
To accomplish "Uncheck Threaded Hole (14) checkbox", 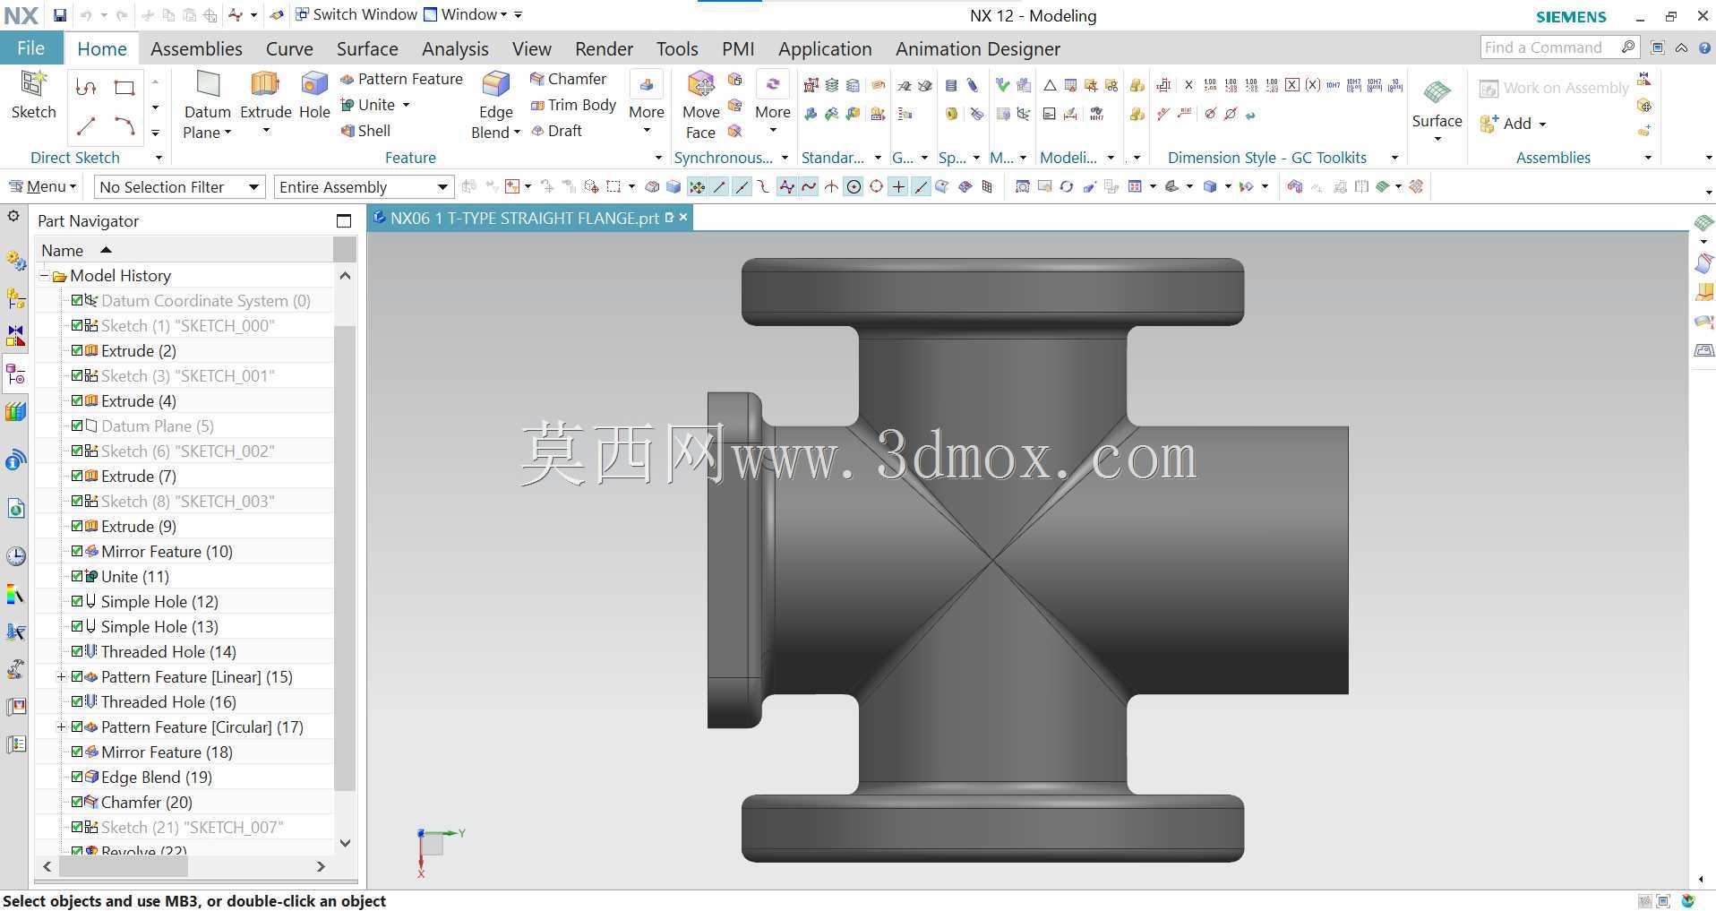I will (x=77, y=651).
